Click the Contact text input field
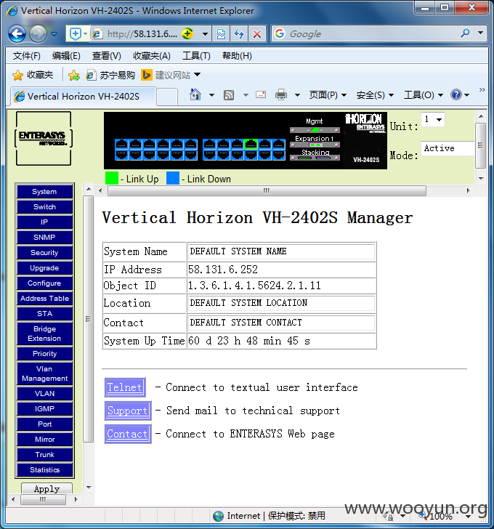494x529 pixels. [281, 323]
